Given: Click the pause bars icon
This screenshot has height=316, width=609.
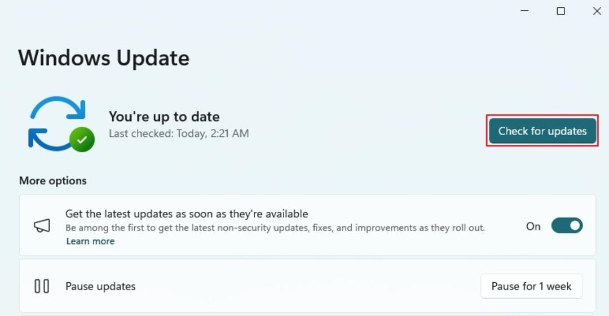Looking at the screenshot, I should (x=42, y=286).
